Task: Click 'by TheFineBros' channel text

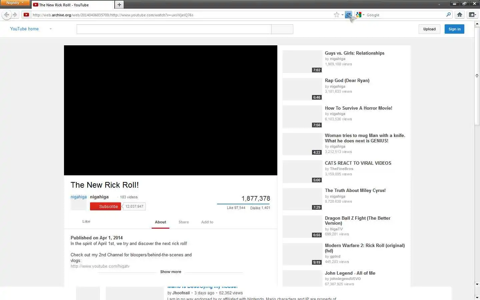Action: [x=339, y=169]
